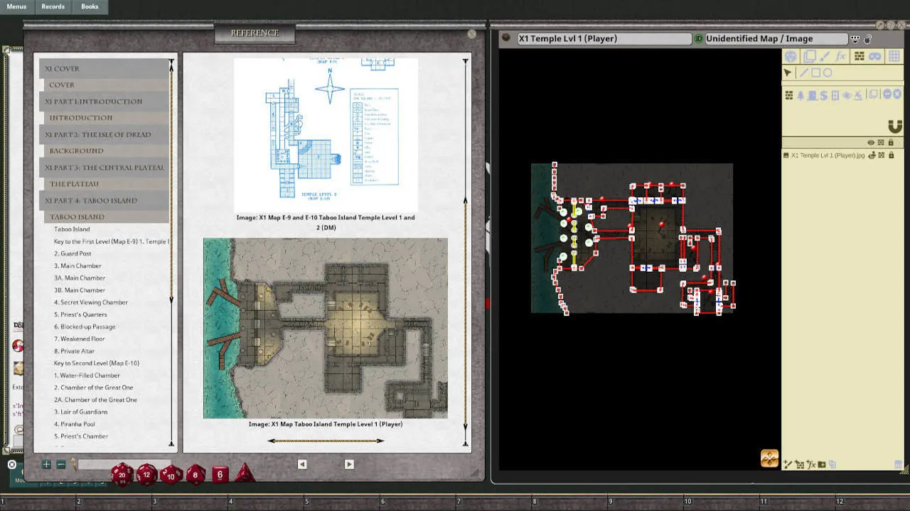Toggle the ID identified state icon
The image size is (910, 511).
pos(699,39)
